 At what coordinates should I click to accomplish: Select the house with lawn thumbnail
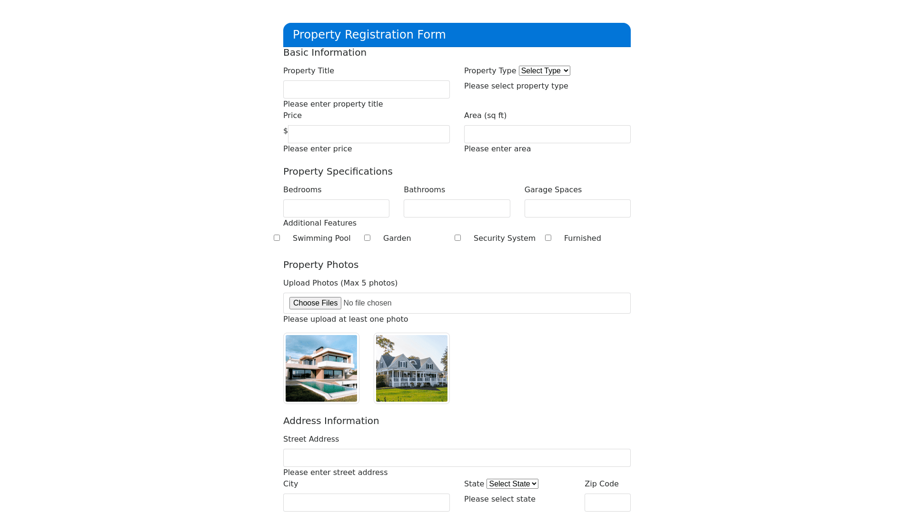412,368
